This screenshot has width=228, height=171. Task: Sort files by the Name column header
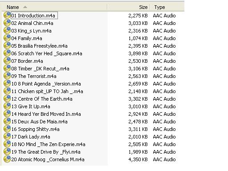13,7
